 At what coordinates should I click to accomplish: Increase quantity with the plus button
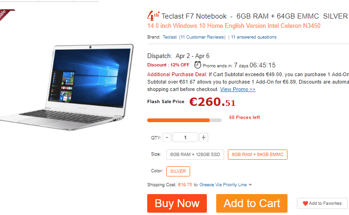tap(204, 137)
